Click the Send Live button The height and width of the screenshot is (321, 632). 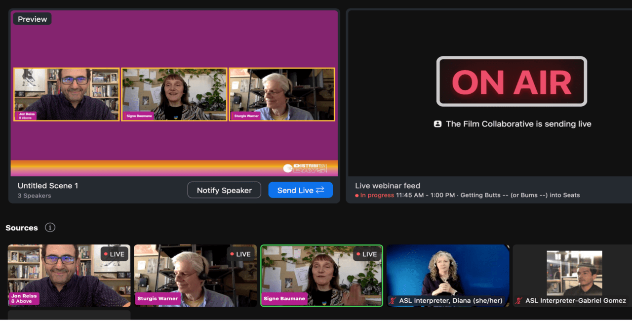pyautogui.click(x=301, y=190)
